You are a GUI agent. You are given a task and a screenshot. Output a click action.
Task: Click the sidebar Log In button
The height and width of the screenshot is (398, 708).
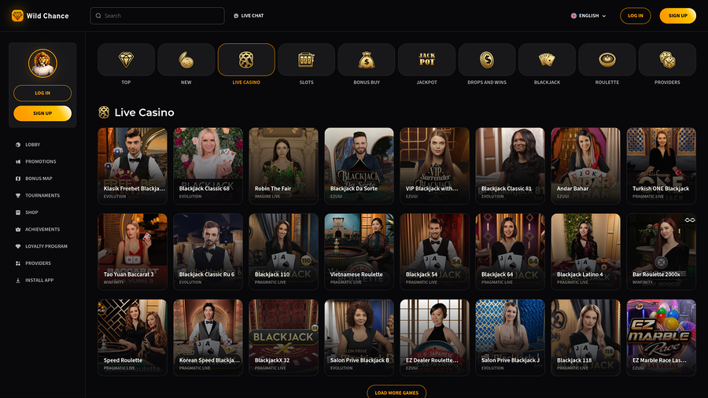point(42,93)
